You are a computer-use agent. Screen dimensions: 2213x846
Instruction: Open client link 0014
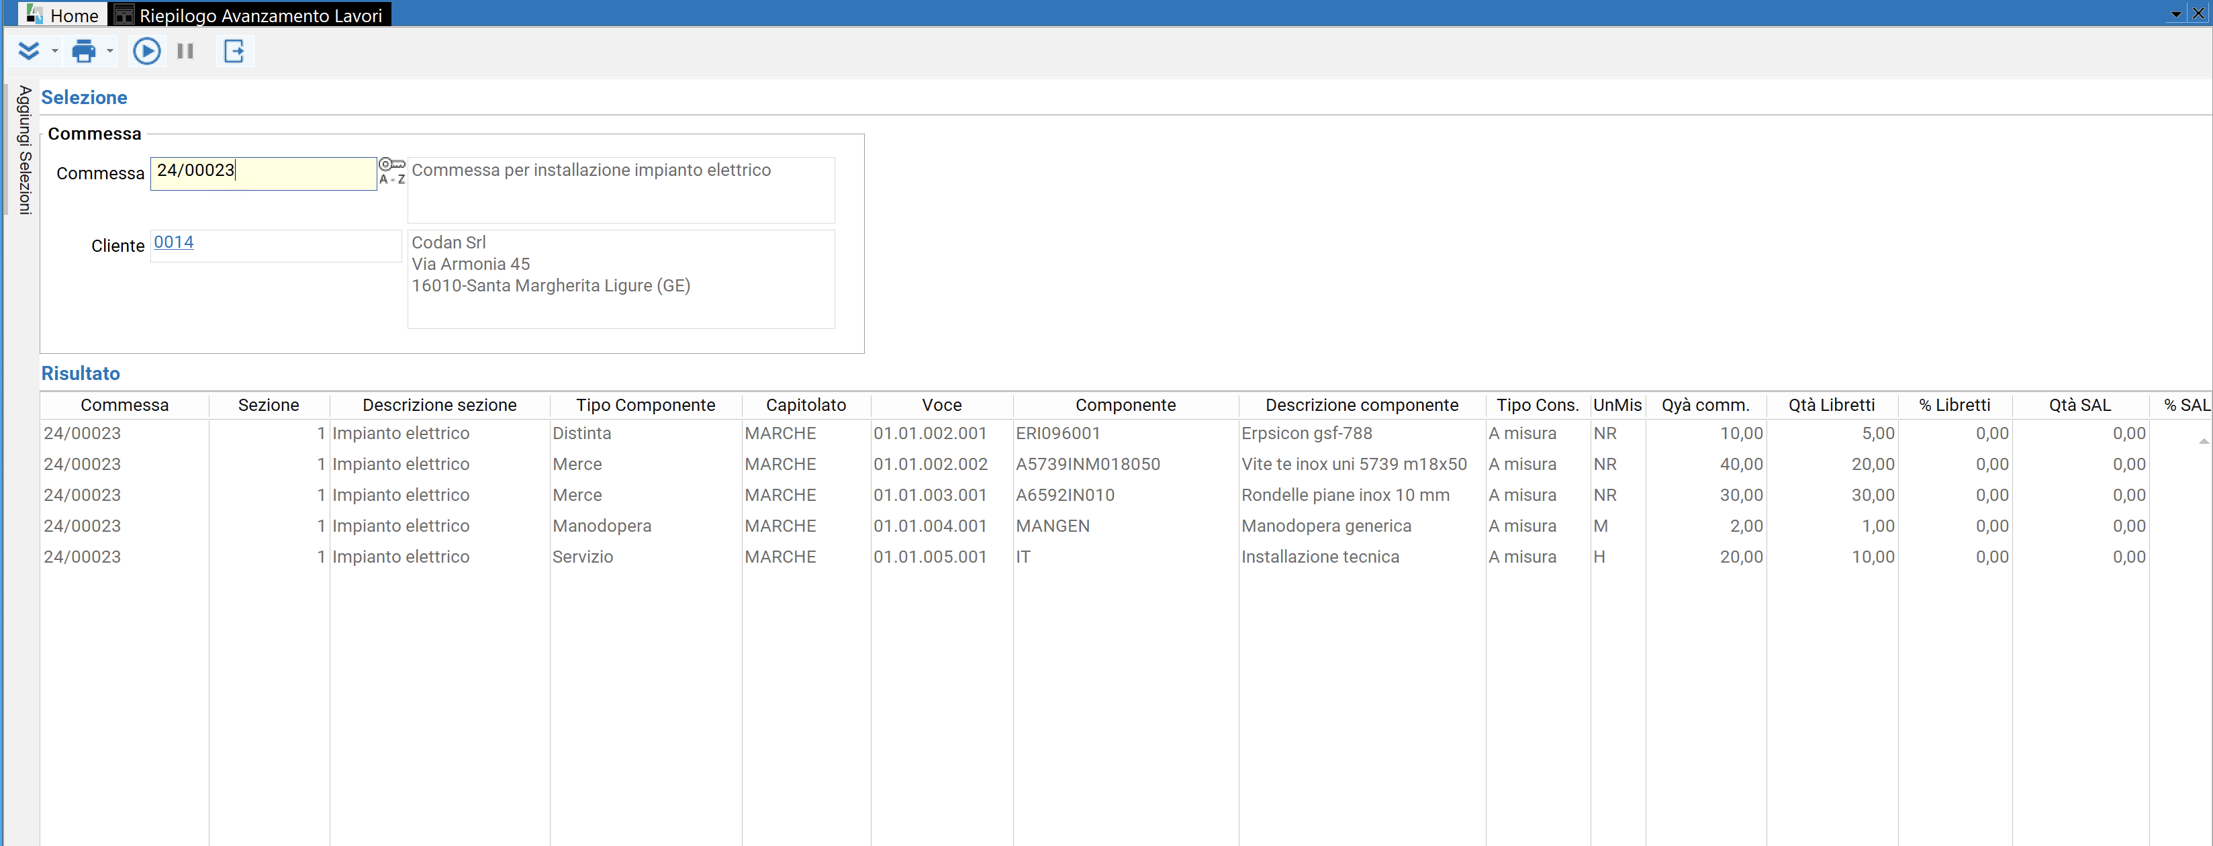[x=173, y=242]
